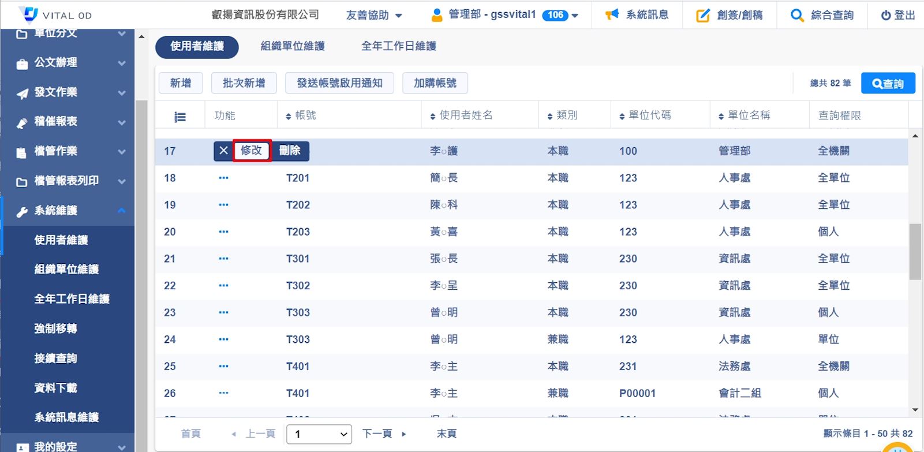Click the megaphone system message icon

(612, 15)
